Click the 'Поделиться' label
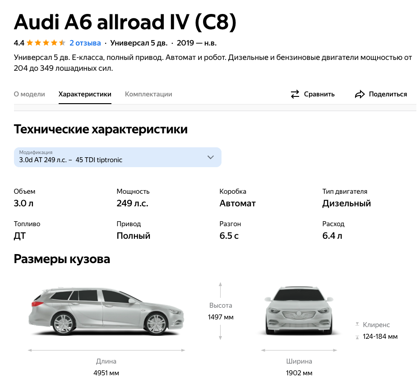This screenshot has width=420, height=387. tap(388, 94)
